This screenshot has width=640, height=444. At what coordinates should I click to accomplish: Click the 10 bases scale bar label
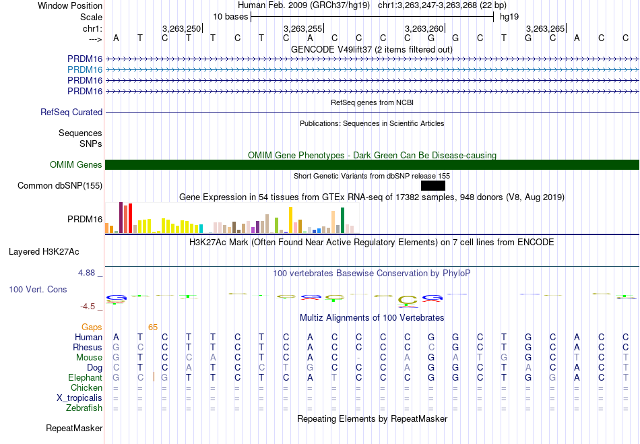pyautogui.click(x=230, y=17)
